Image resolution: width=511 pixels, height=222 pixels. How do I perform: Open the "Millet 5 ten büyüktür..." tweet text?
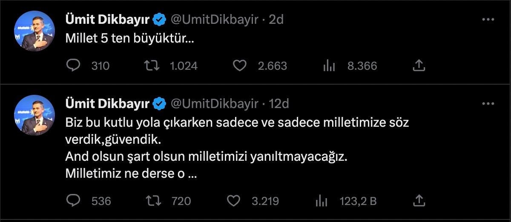[129, 38]
